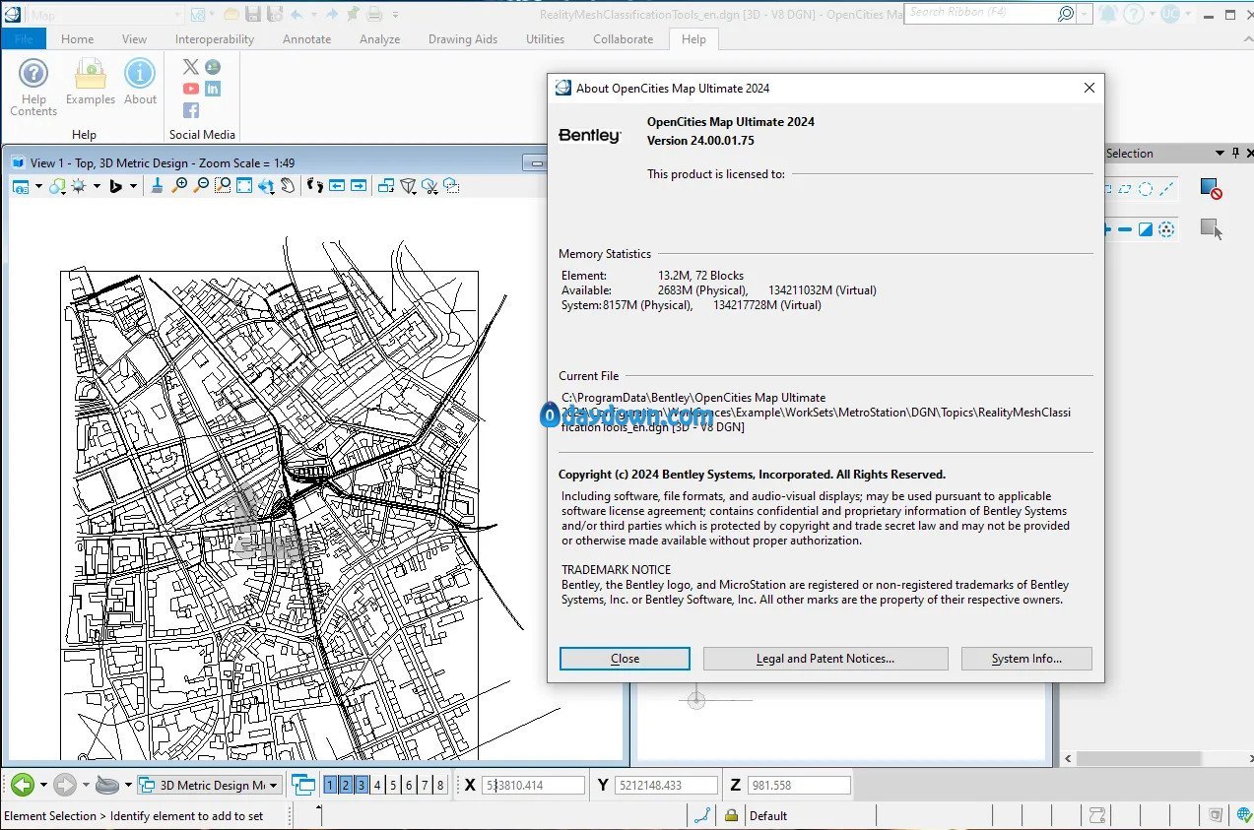Click Close in the About dialog

(625, 659)
